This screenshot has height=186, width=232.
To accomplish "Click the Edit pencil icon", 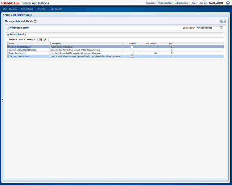I will (45, 40).
